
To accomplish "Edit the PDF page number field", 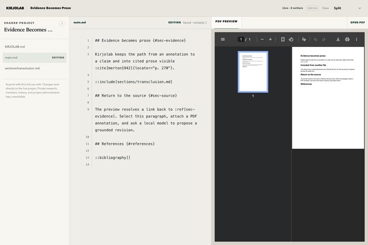I will [x=241, y=39].
